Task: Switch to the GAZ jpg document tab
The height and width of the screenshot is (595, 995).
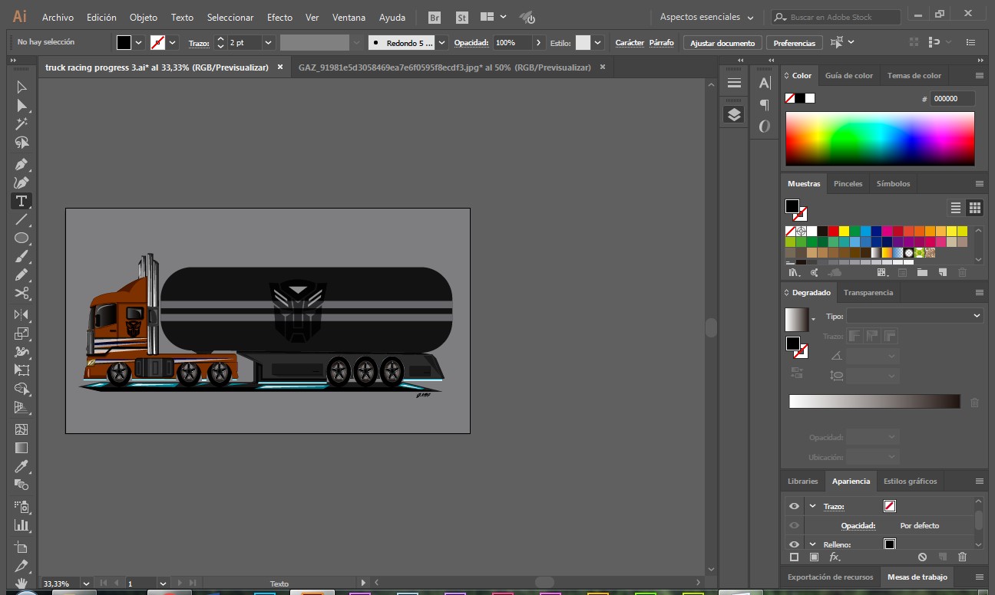Action: coord(445,67)
